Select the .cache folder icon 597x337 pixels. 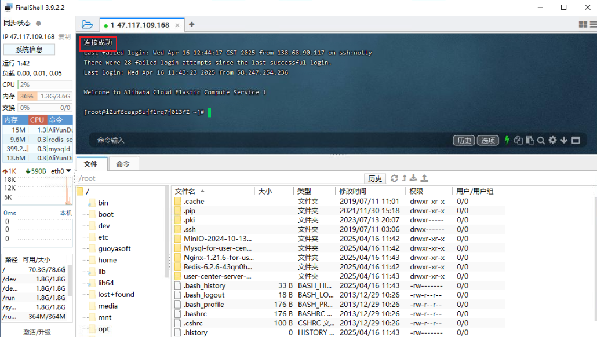point(178,201)
